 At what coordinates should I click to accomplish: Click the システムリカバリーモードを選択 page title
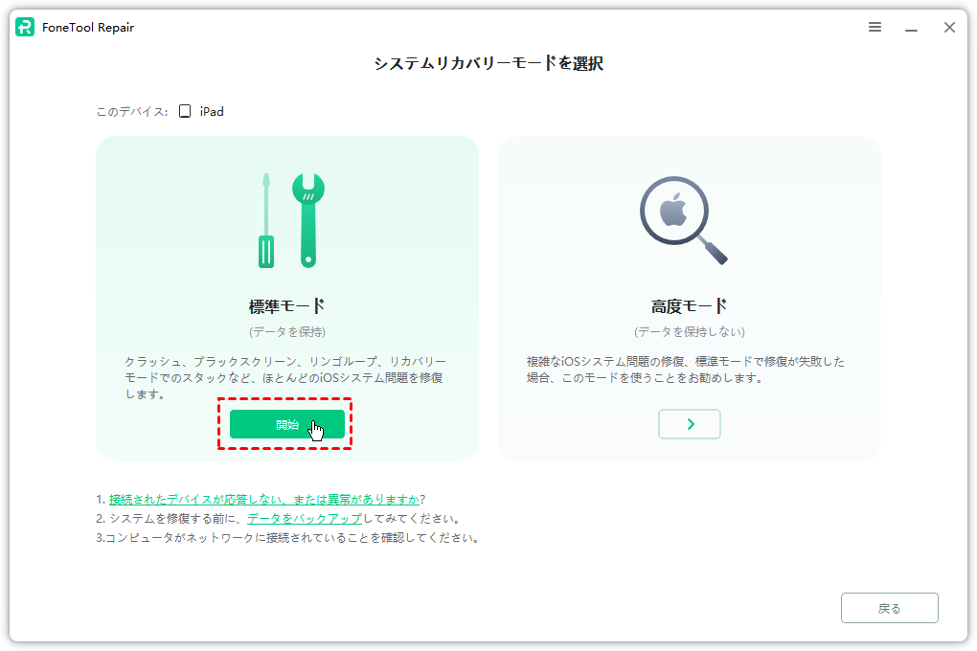[x=488, y=64]
